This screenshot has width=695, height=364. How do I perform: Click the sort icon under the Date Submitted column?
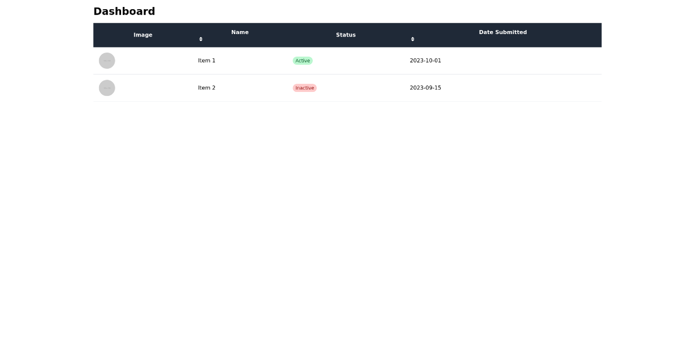tap(412, 39)
